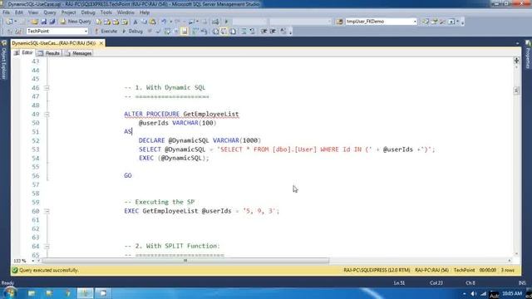Click the Uncomment selected lines icon

click(x=252, y=32)
